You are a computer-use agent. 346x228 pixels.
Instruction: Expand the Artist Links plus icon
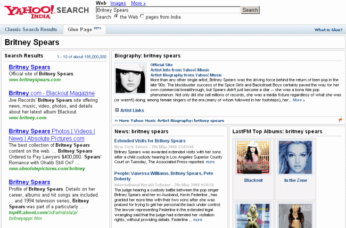(117, 110)
